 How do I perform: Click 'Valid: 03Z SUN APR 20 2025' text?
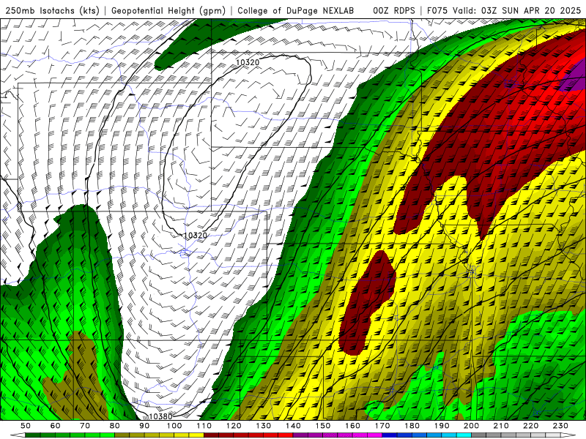(517, 10)
